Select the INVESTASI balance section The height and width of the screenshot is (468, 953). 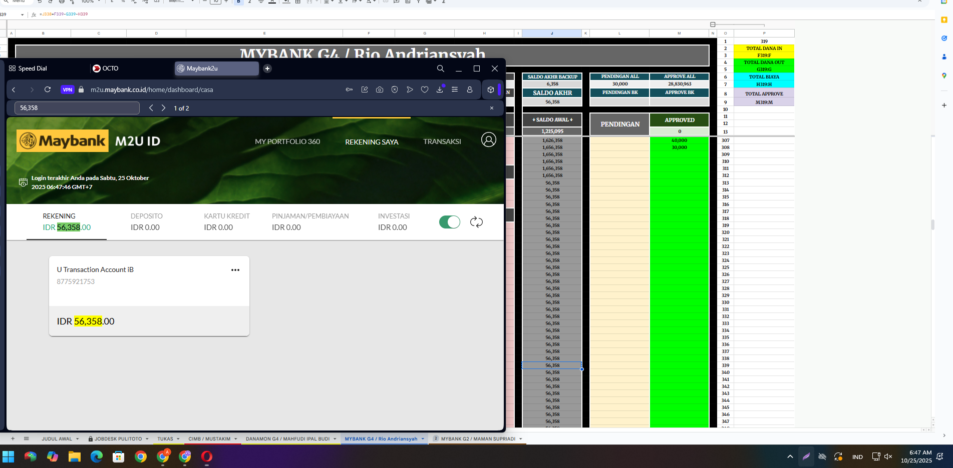click(x=394, y=221)
